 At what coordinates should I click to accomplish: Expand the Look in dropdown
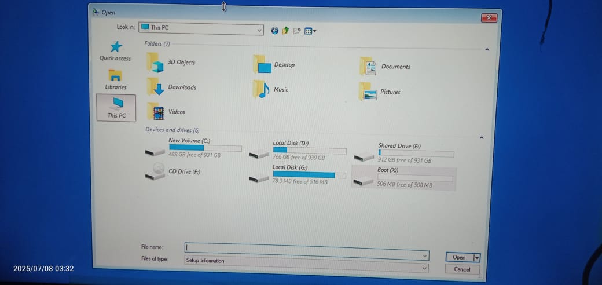pyautogui.click(x=259, y=30)
